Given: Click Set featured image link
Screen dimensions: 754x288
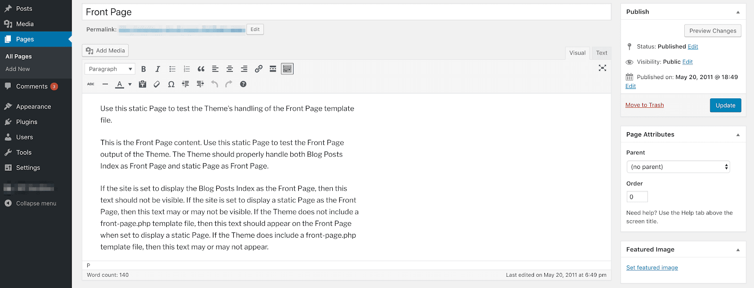Looking at the screenshot, I should (x=652, y=267).
